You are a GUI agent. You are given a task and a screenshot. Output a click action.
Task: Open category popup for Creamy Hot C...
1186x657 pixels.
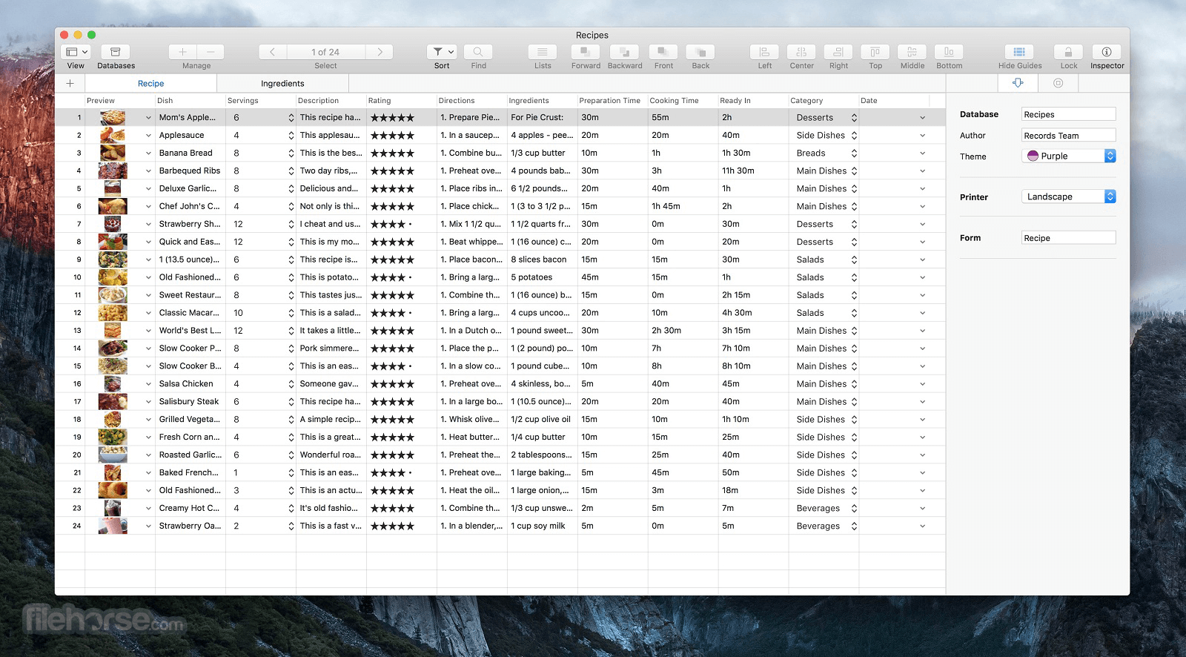tap(854, 508)
